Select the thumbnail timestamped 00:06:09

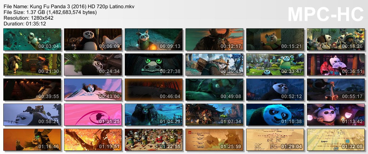pyautogui.click(x=93, y=39)
